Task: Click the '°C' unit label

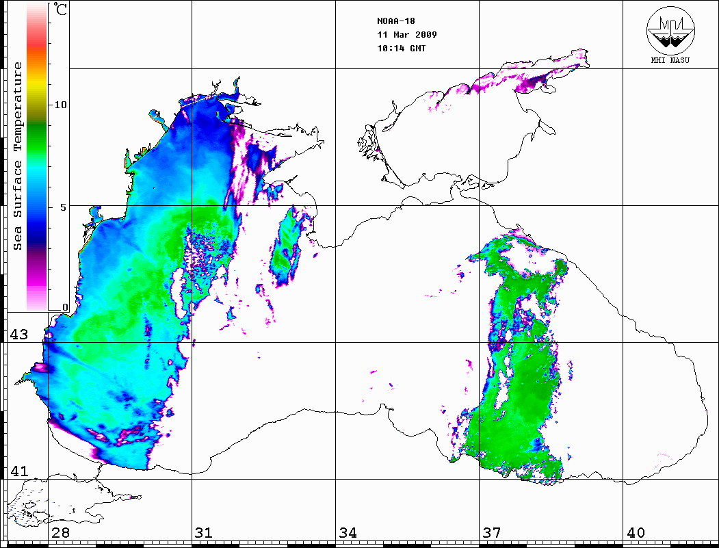Action: 60,9
